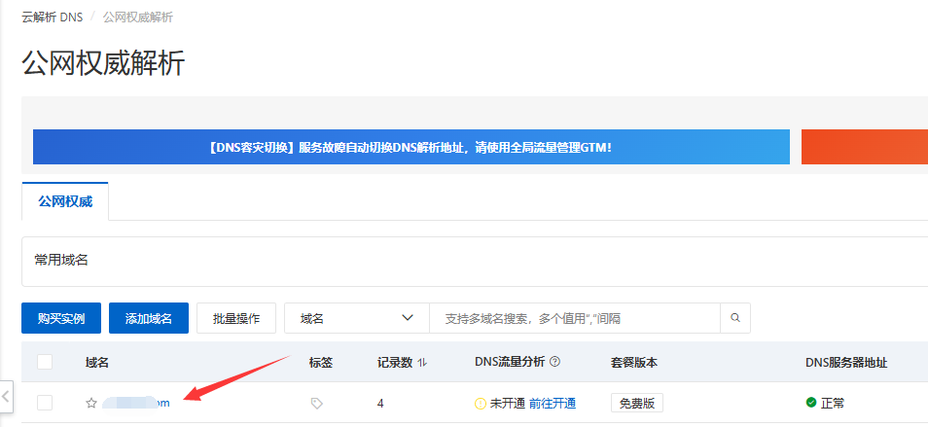Open the 域名 search type dropdown
Screen dimensions: 928x427
(356, 318)
